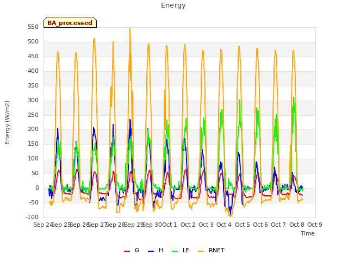Click the 450 y-axis tick label
Screen dimensions: 348x261
point(33,57)
